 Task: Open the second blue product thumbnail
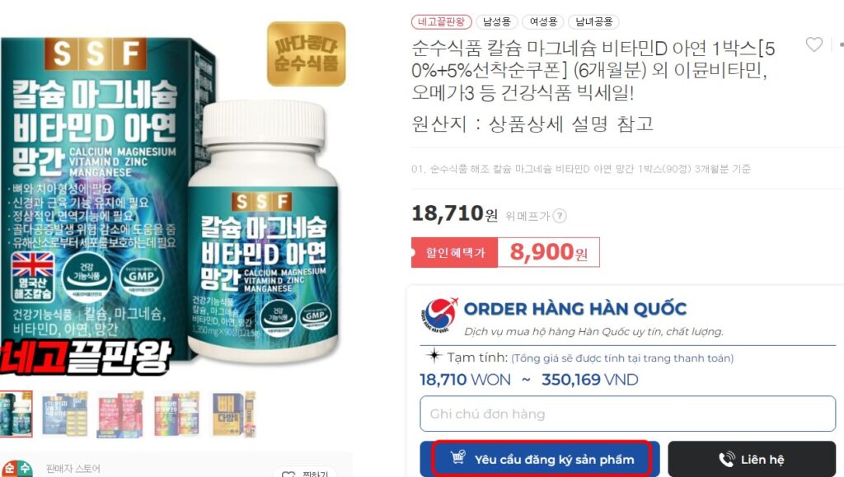(x=65, y=414)
